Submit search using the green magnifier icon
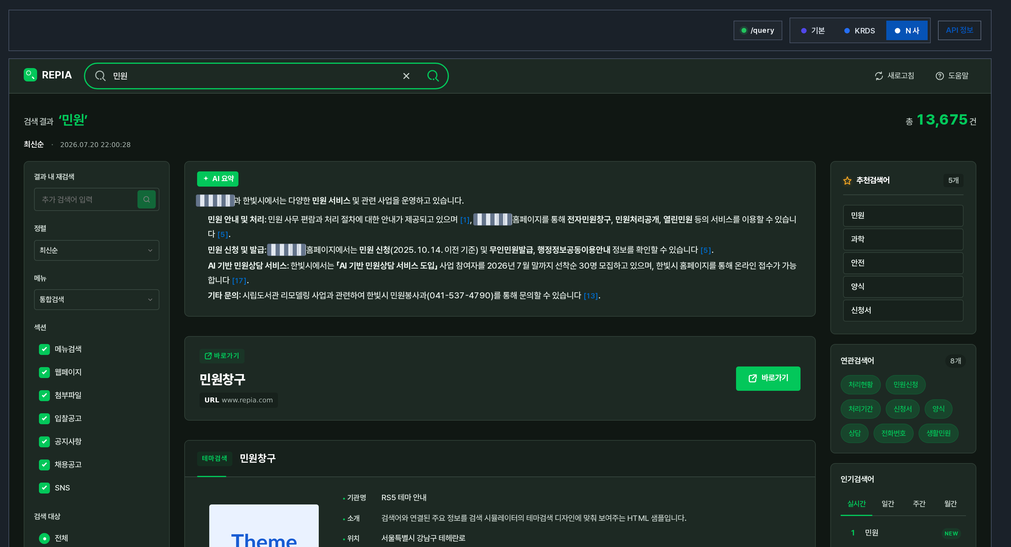 (433, 76)
